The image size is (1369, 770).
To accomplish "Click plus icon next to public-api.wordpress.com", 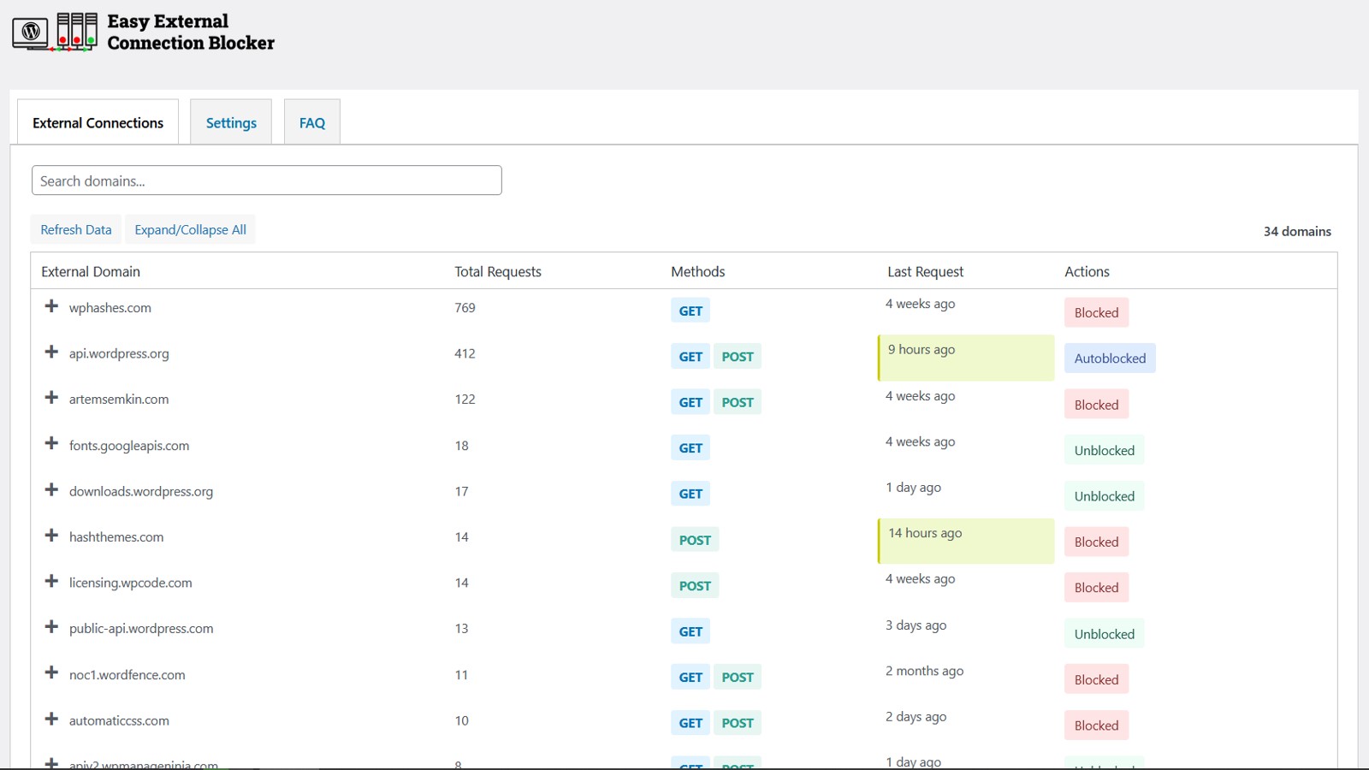I will [51, 627].
